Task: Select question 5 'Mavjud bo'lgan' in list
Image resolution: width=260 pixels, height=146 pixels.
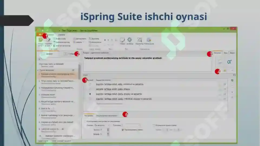Action: (x=58, y=103)
